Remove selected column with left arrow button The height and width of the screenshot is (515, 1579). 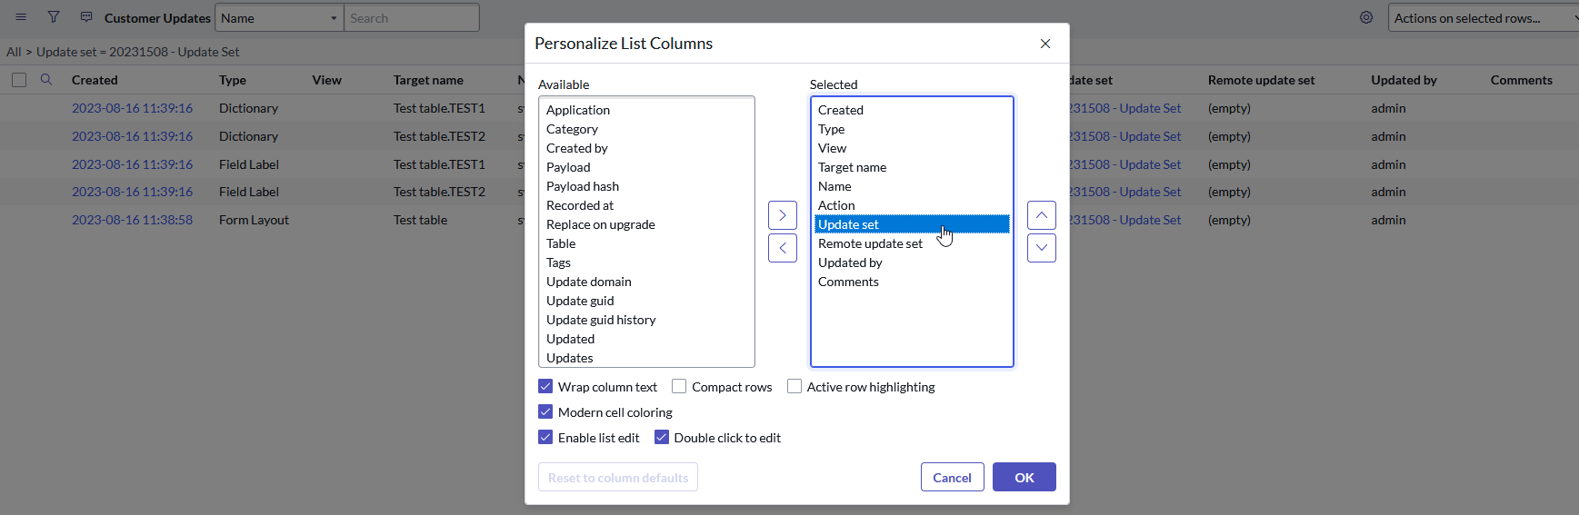[x=783, y=248]
